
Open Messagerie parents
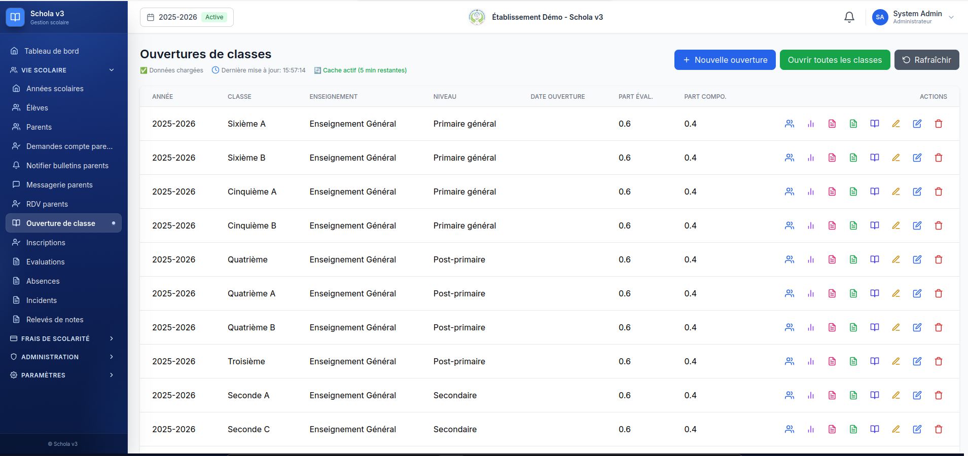point(63,185)
